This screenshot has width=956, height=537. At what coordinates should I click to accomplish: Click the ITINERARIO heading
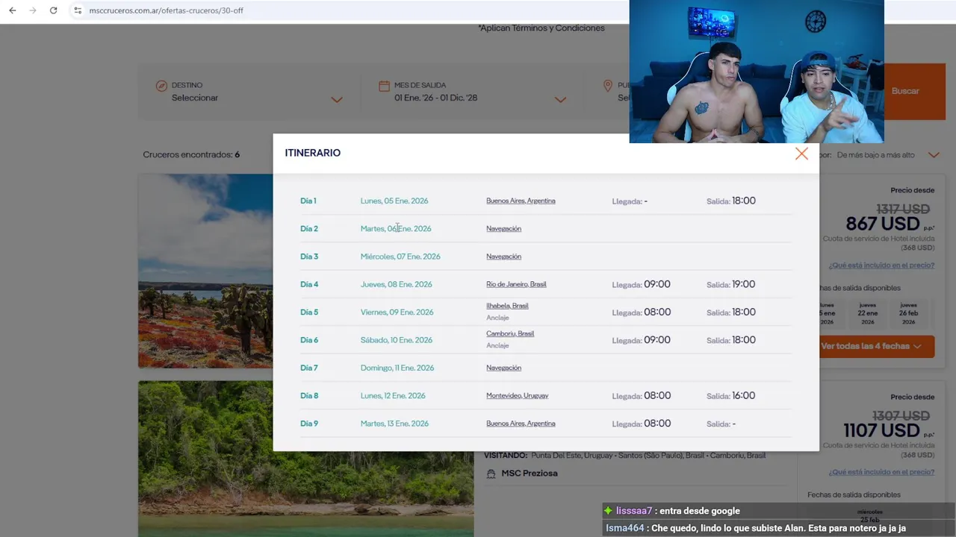[x=312, y=153]
